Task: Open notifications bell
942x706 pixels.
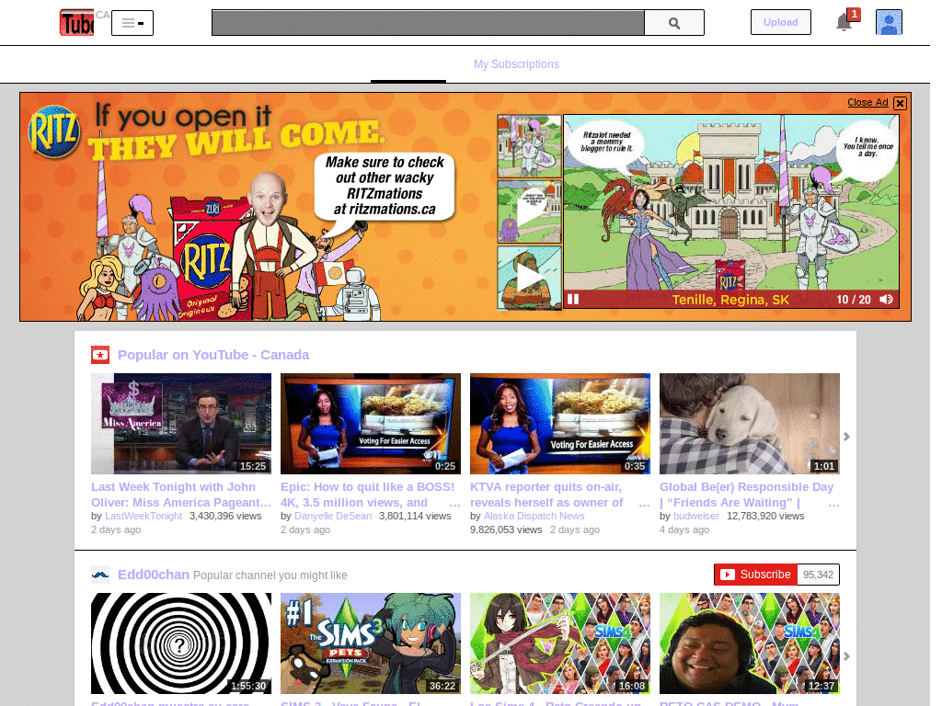Action: (844, 22)
